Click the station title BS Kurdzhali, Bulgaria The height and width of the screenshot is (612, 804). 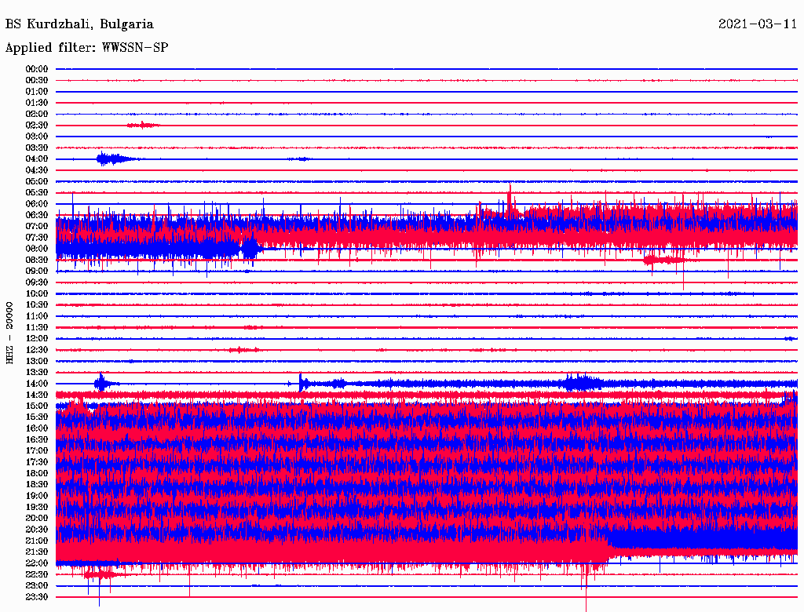click(x=79, y=24)
